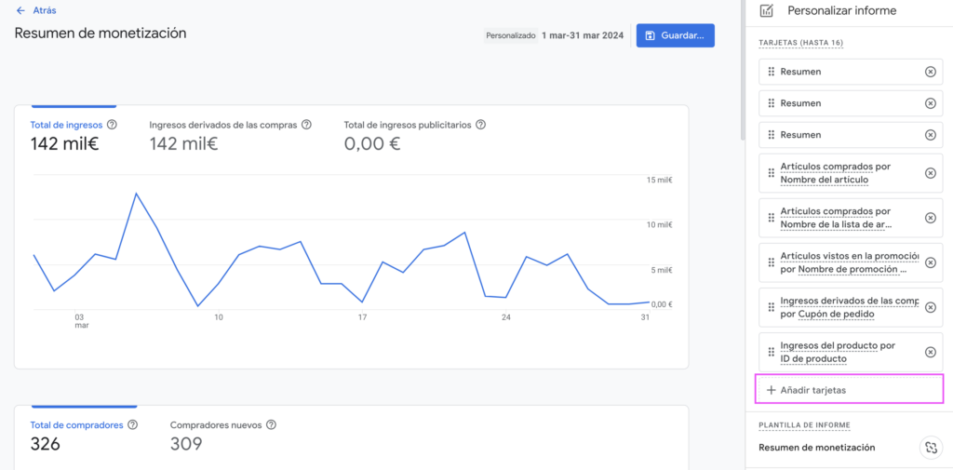Open help icon beside Compradores nuevos
Screen dimensions: 953x470
(271, 425)
